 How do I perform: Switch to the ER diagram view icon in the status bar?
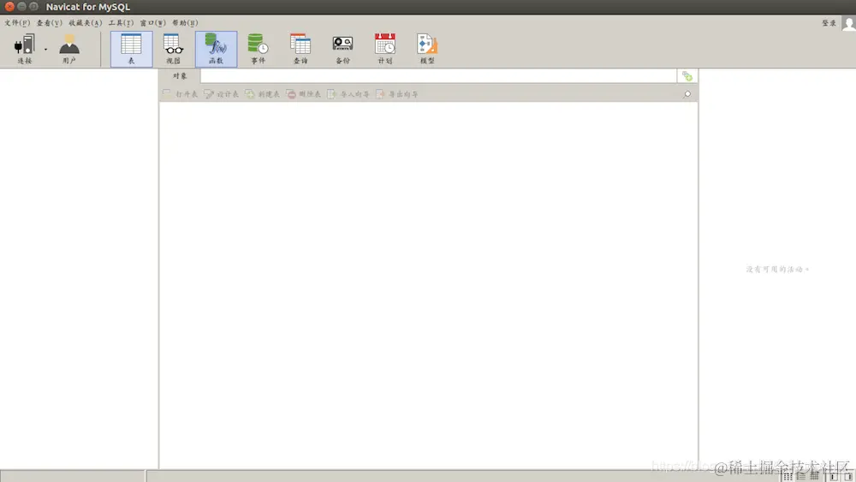click(x=815, y=476)
